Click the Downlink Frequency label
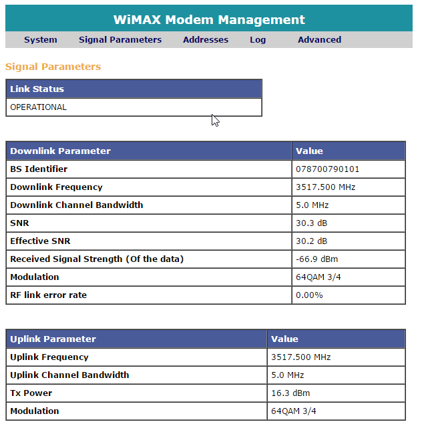Screen dimensions: 440x432 pyautogui.click(x=56, y=187)
